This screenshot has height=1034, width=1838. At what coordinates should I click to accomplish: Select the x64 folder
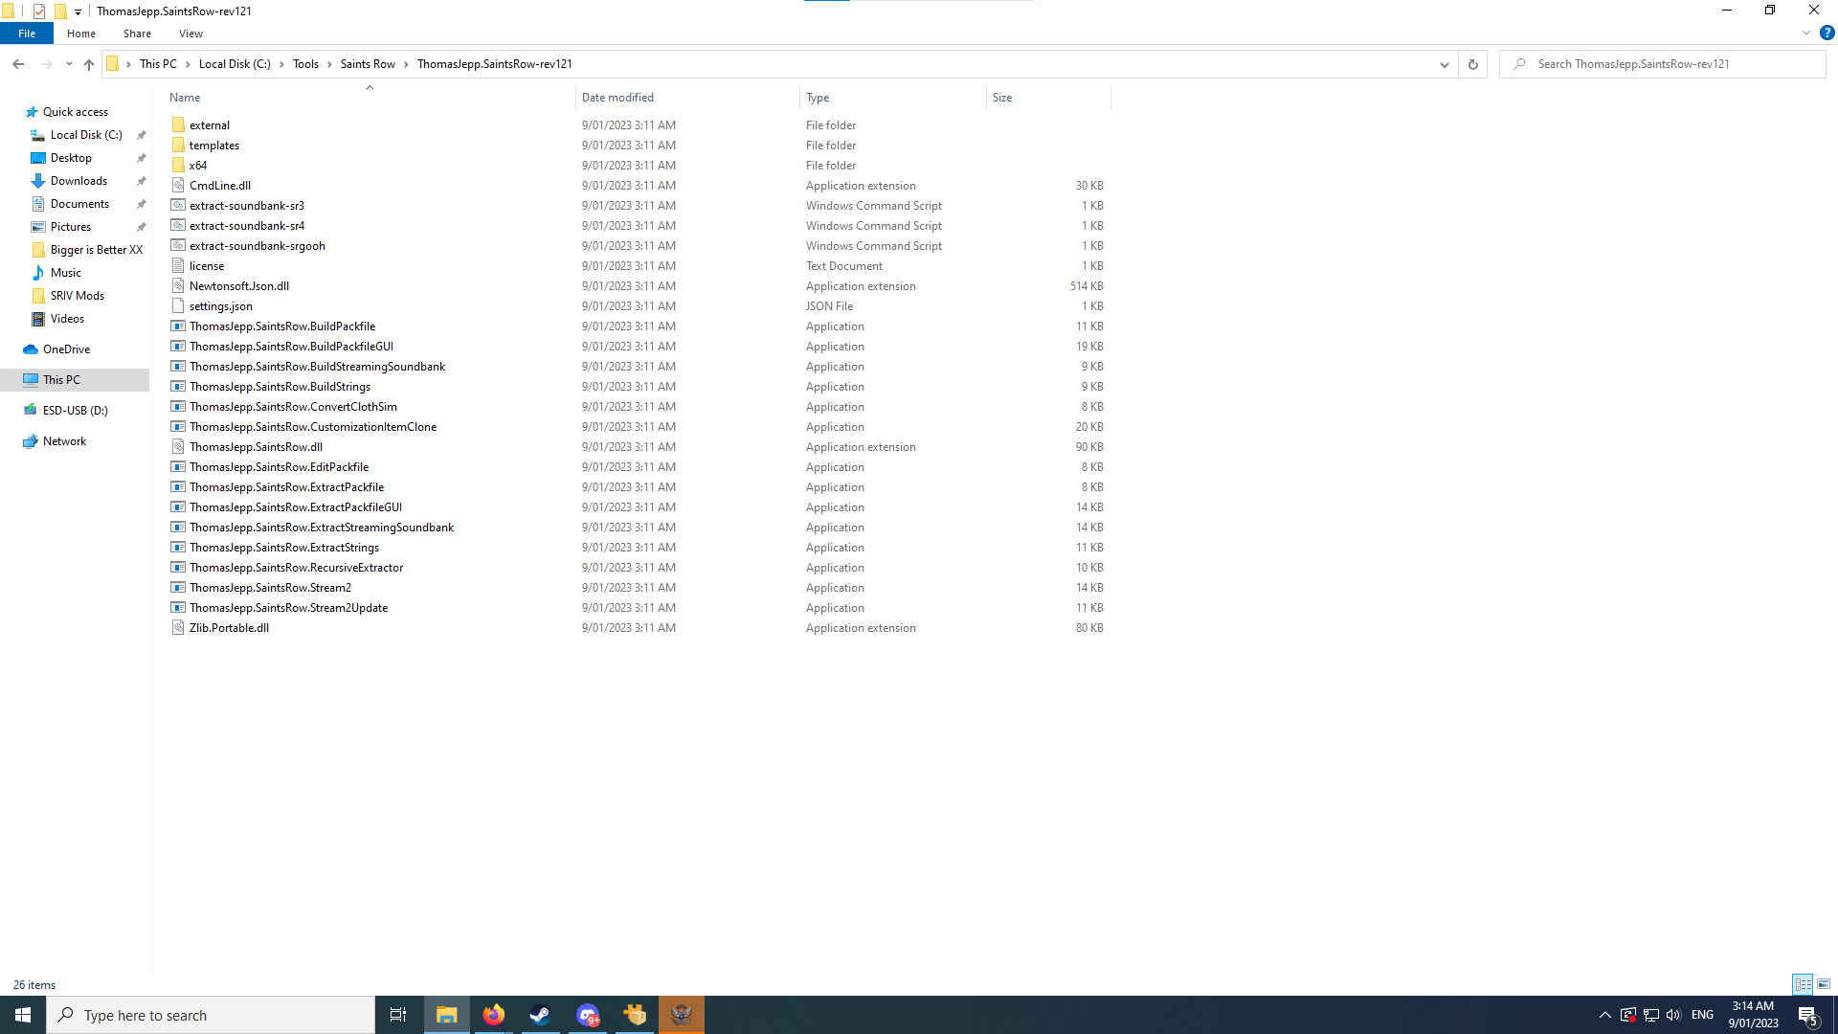[197, 166]
